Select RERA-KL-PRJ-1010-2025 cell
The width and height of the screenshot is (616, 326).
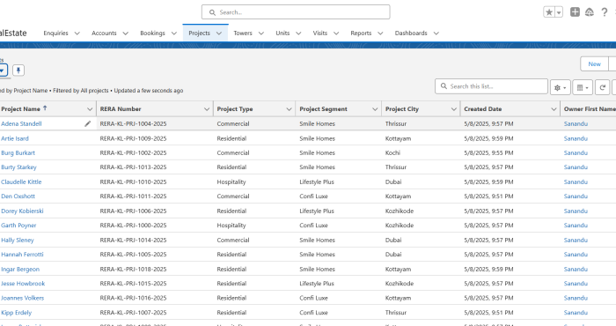133,182
